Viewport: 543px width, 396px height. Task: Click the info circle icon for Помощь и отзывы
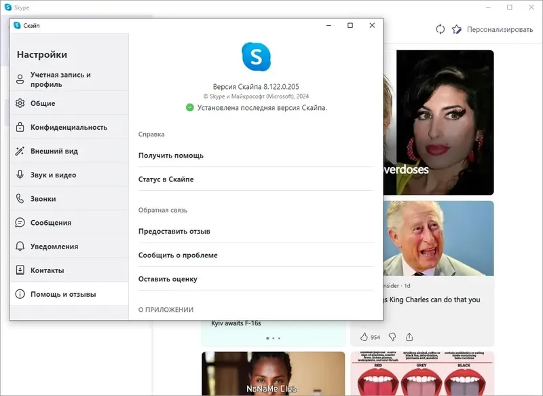pyautogui.click(x=20, y=294)
